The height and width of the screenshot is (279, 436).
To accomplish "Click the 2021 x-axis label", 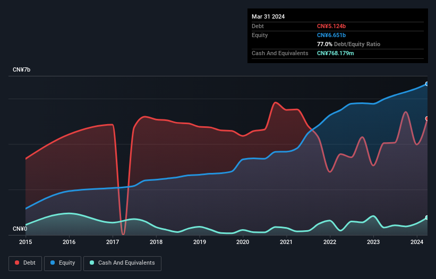I will click(x=286, y=242).
